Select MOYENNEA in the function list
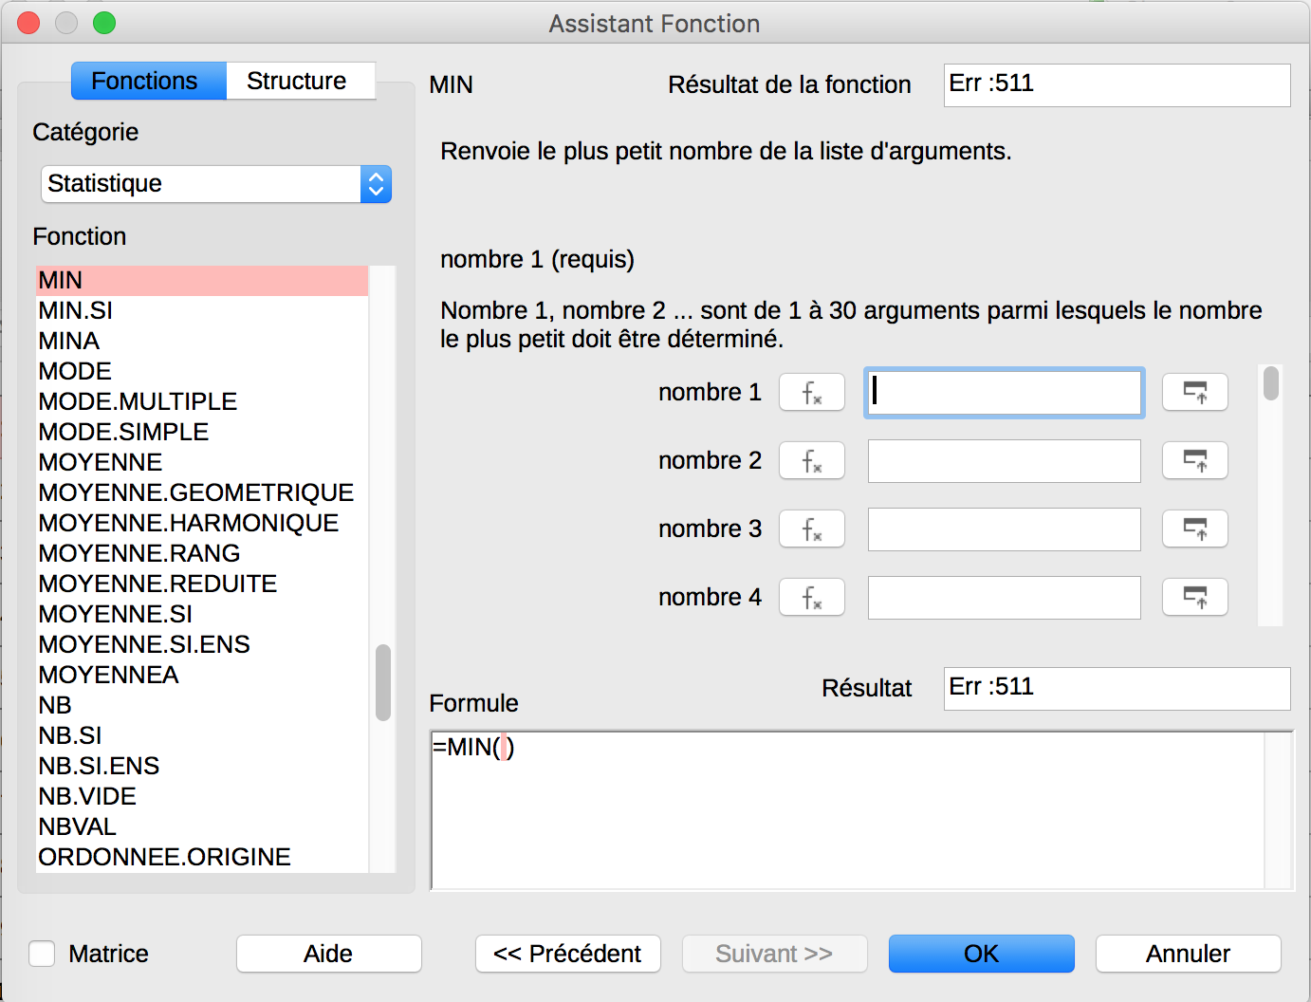 [202, 675]
